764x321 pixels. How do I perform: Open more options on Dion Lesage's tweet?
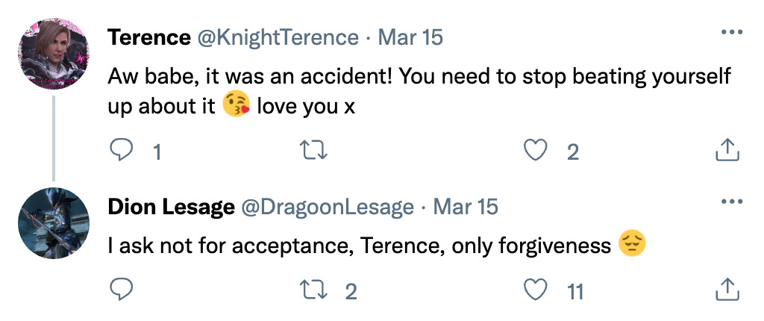pos(731,203)
